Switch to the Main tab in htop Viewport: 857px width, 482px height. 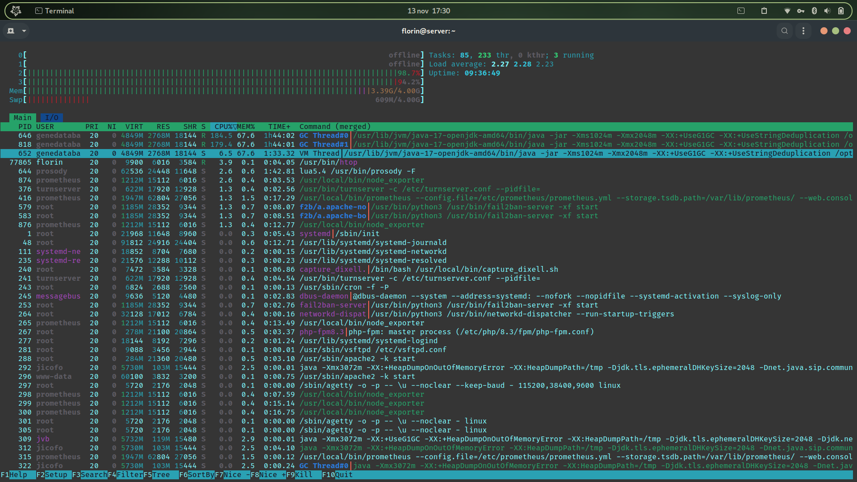pos(22,117)
